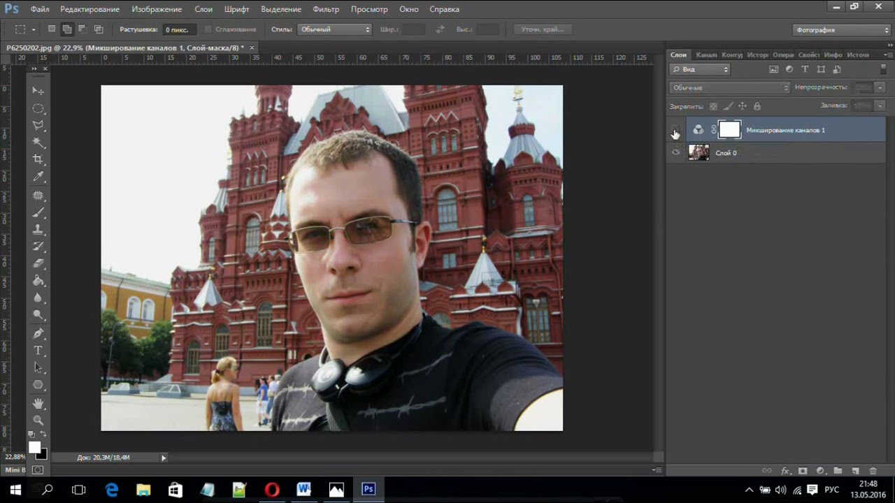Screen dimensions: 895x503
Task: Select the Pen tool
Action: coord(38,333)
